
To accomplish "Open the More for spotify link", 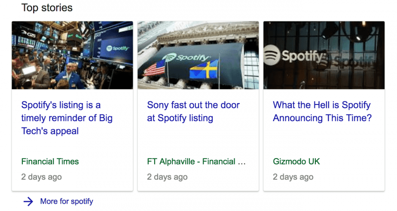I will 67,202.
